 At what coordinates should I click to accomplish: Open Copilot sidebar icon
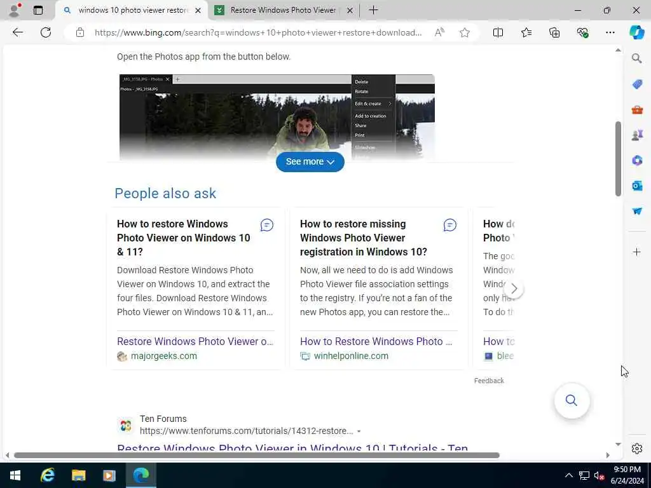(636, 32)
